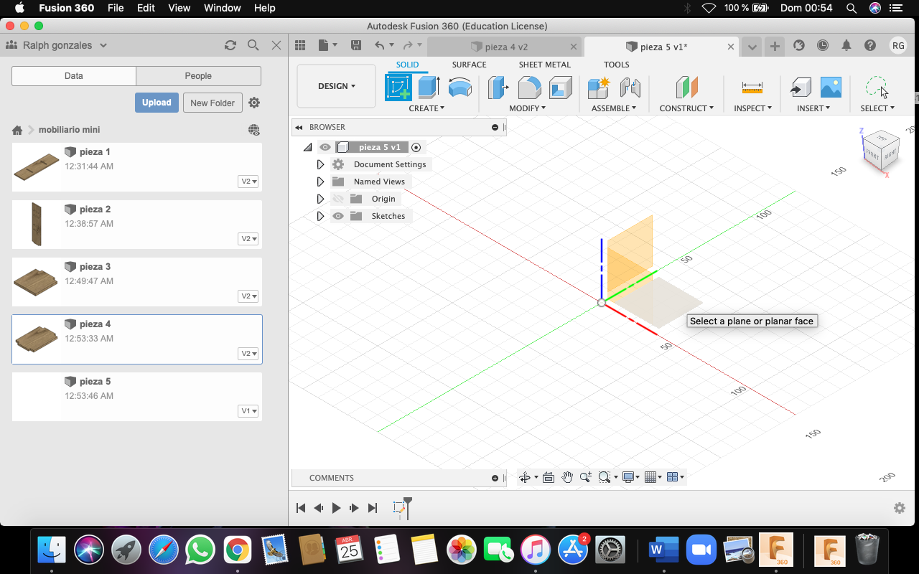The width and height of the screenshot is (919, 574).
Task: Expand the Document Settings node
Action: click(x=320, y=164)
